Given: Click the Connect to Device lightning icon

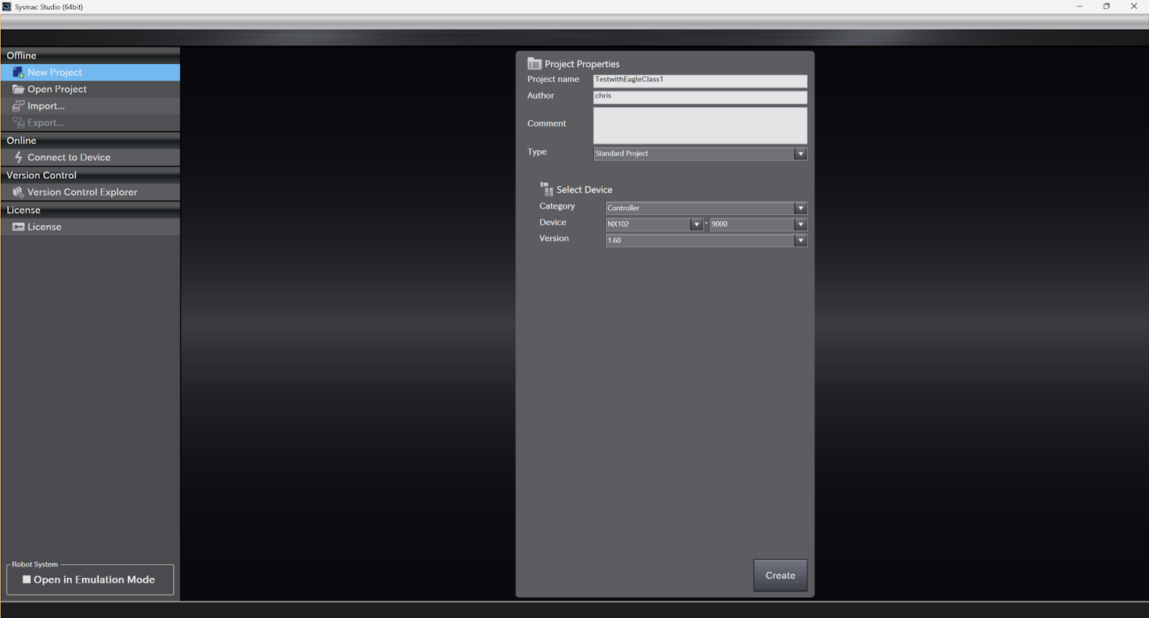Looking at the screenshot, I should 19,157.
